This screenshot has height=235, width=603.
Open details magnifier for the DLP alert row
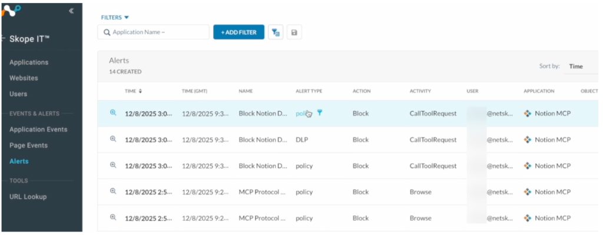[x=113, y=139]
